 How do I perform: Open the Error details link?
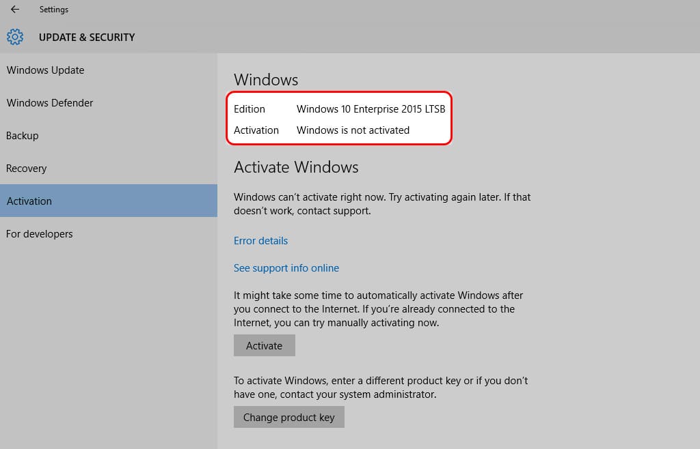260,240
